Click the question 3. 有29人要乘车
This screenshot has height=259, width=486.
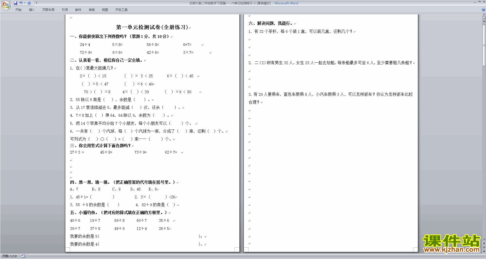[331, 95]
